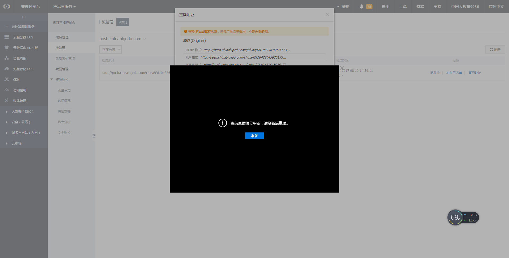Select the 华东 2 region tab
Viewport: 509px width, 258px height.
[x=123, y=22]
